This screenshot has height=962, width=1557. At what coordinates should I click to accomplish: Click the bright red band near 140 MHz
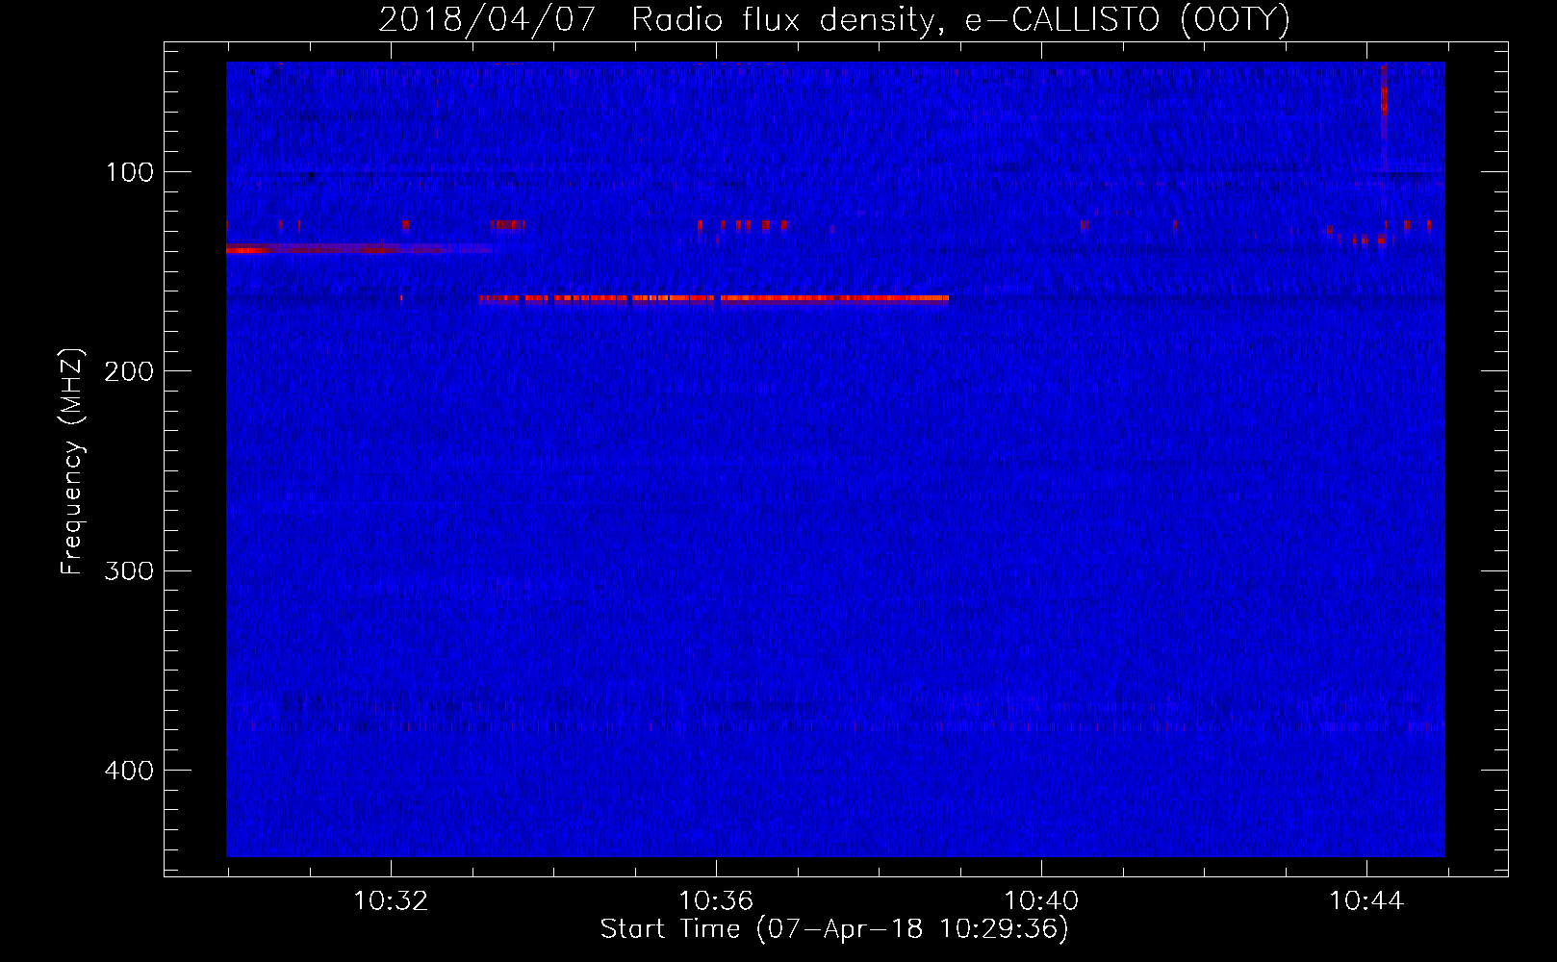(x=358, y=249)
